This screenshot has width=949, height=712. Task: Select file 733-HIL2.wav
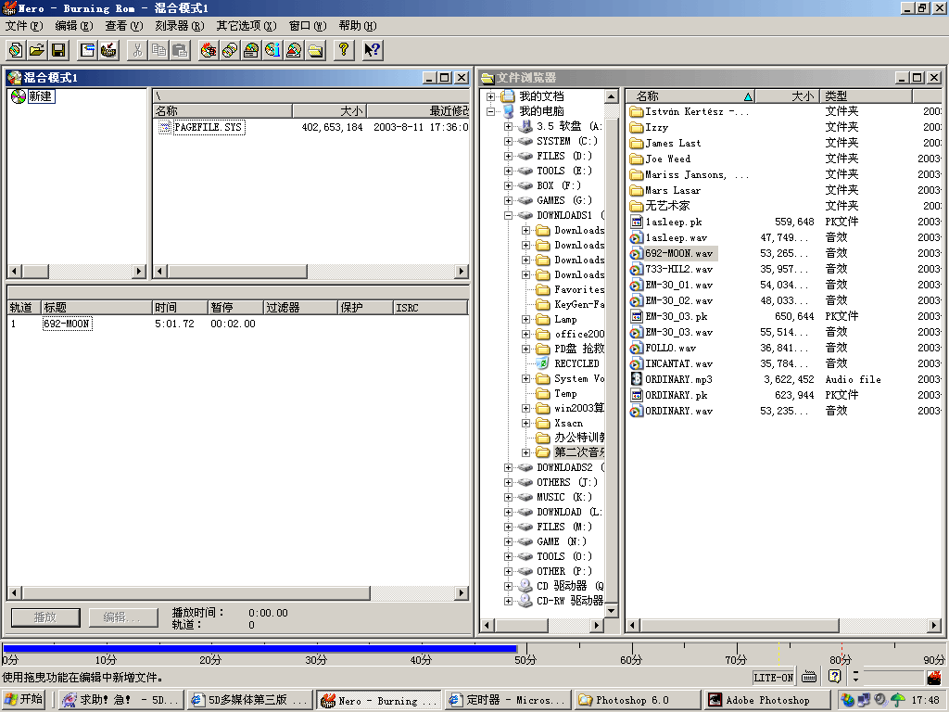[x=678, y=269]
